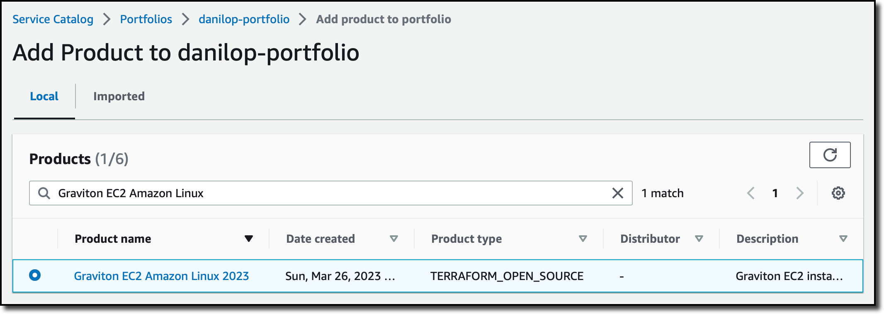Screen dimensions: 884x314
Task: Go to next page arrow
Action: 800,193
